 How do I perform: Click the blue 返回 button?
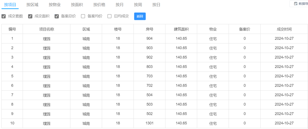click(140, 16)
